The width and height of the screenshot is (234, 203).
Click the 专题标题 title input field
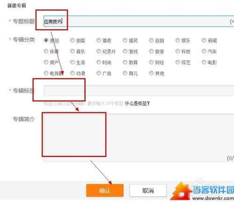click(139, 21)
